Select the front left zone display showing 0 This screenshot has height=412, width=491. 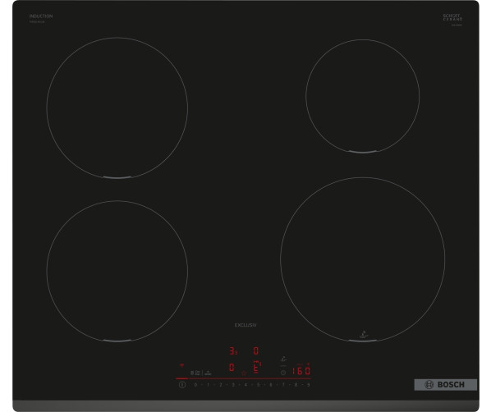[232, 367]
